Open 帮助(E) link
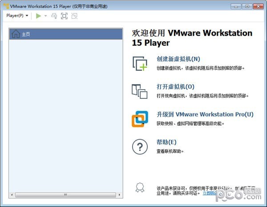Screen dimensions: 267x207 166,142
